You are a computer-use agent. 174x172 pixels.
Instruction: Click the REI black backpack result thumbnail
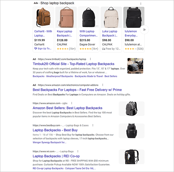click(x=132, y=157)
